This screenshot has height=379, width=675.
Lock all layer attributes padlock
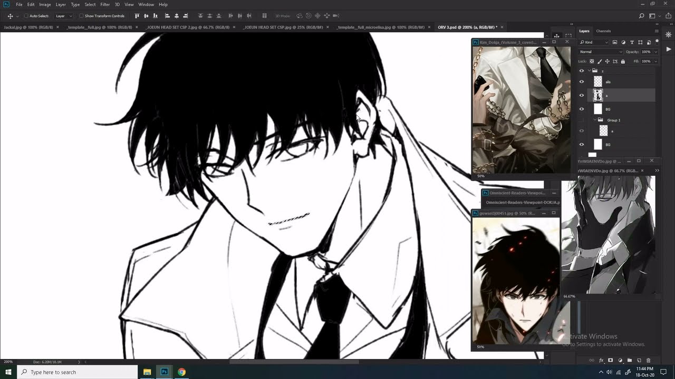pyautogui.click(x=623, y=62)
